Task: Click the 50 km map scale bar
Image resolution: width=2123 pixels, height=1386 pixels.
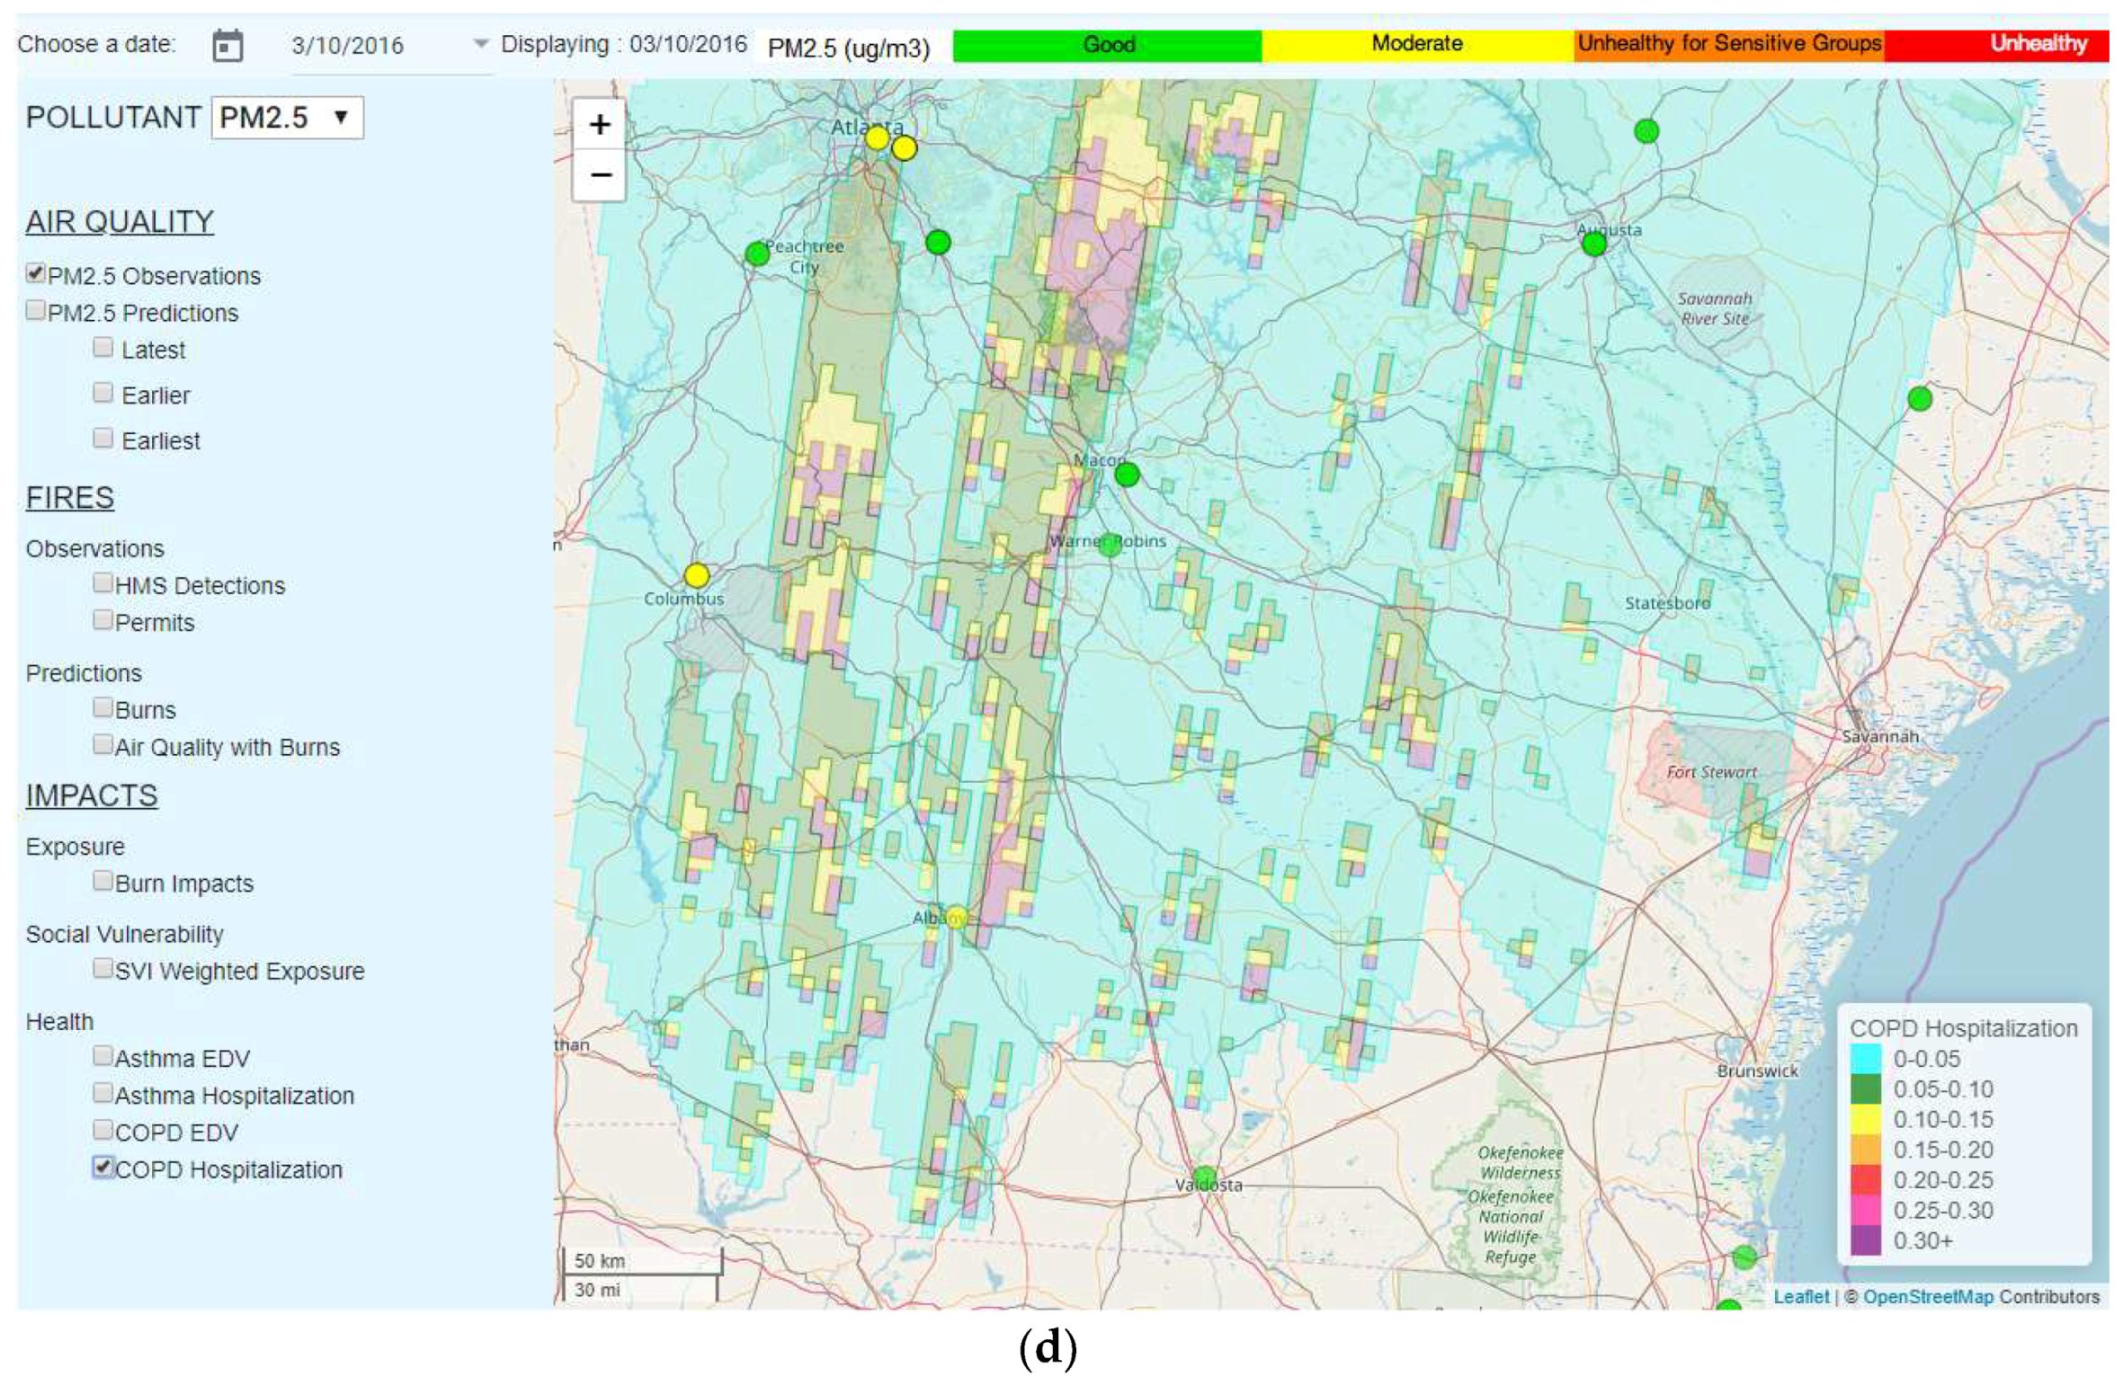Action: click(x=641, y=1260)
